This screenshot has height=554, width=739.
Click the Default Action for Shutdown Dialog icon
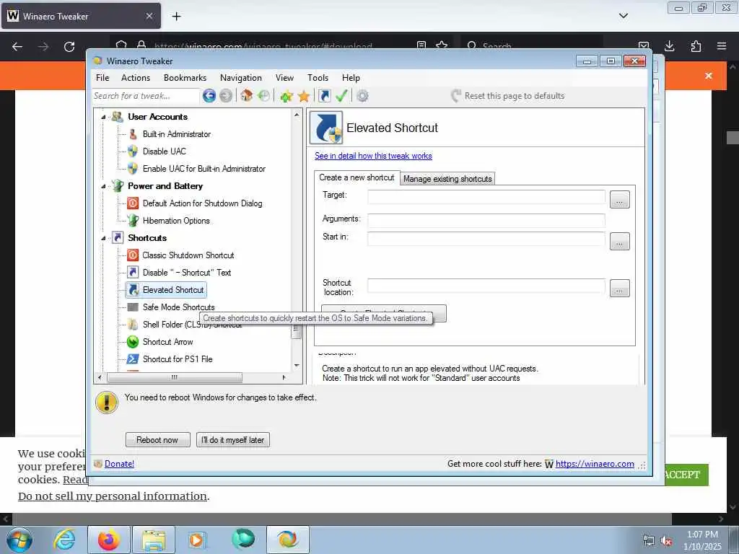pyautogui.click(x=133, y=203)
